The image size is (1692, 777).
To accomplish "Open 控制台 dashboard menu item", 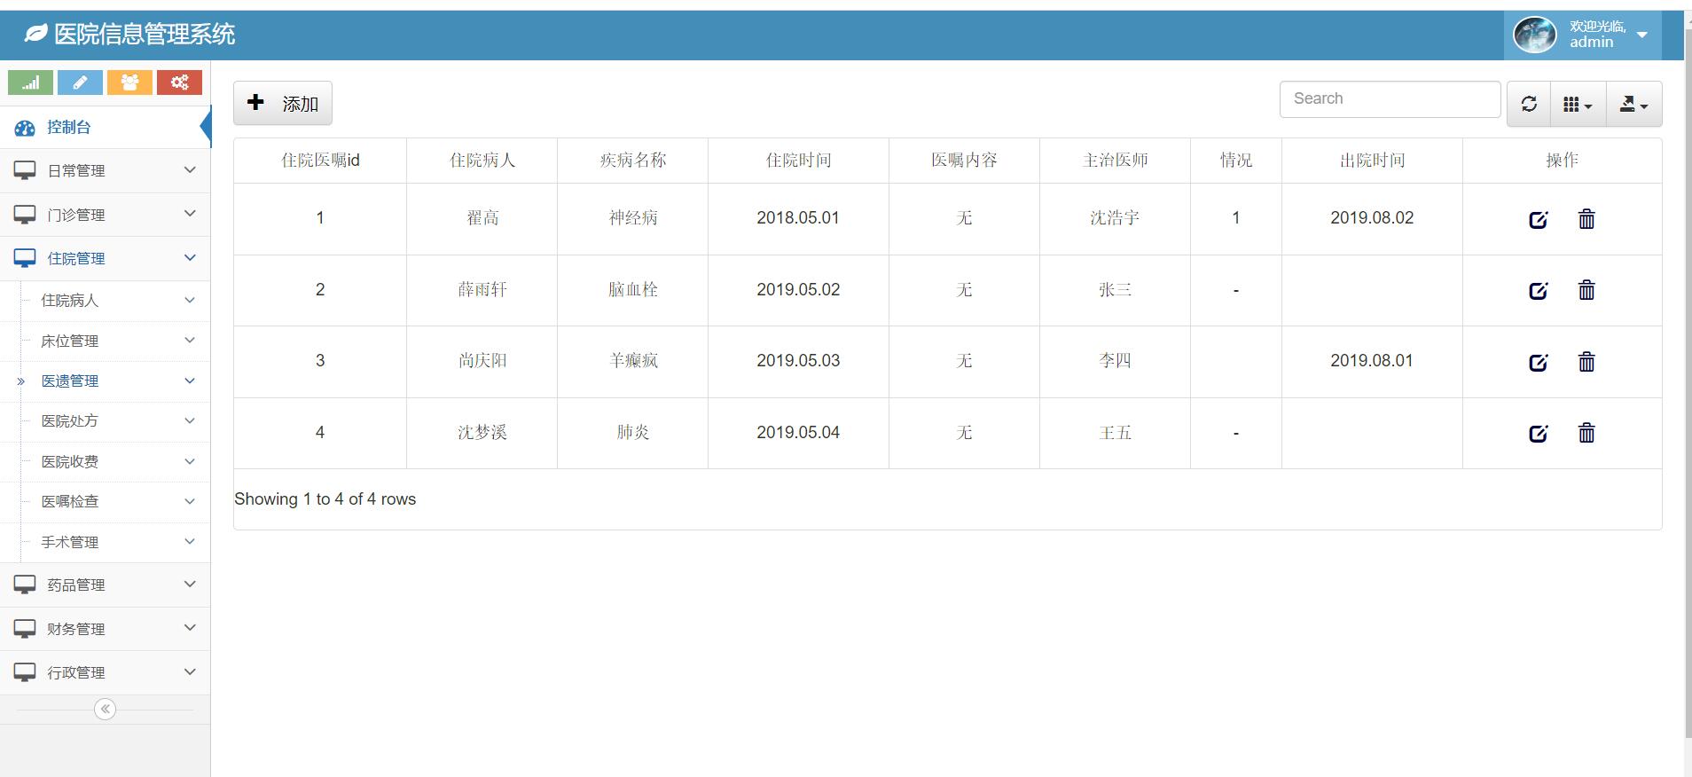I will tap(105, 127).
